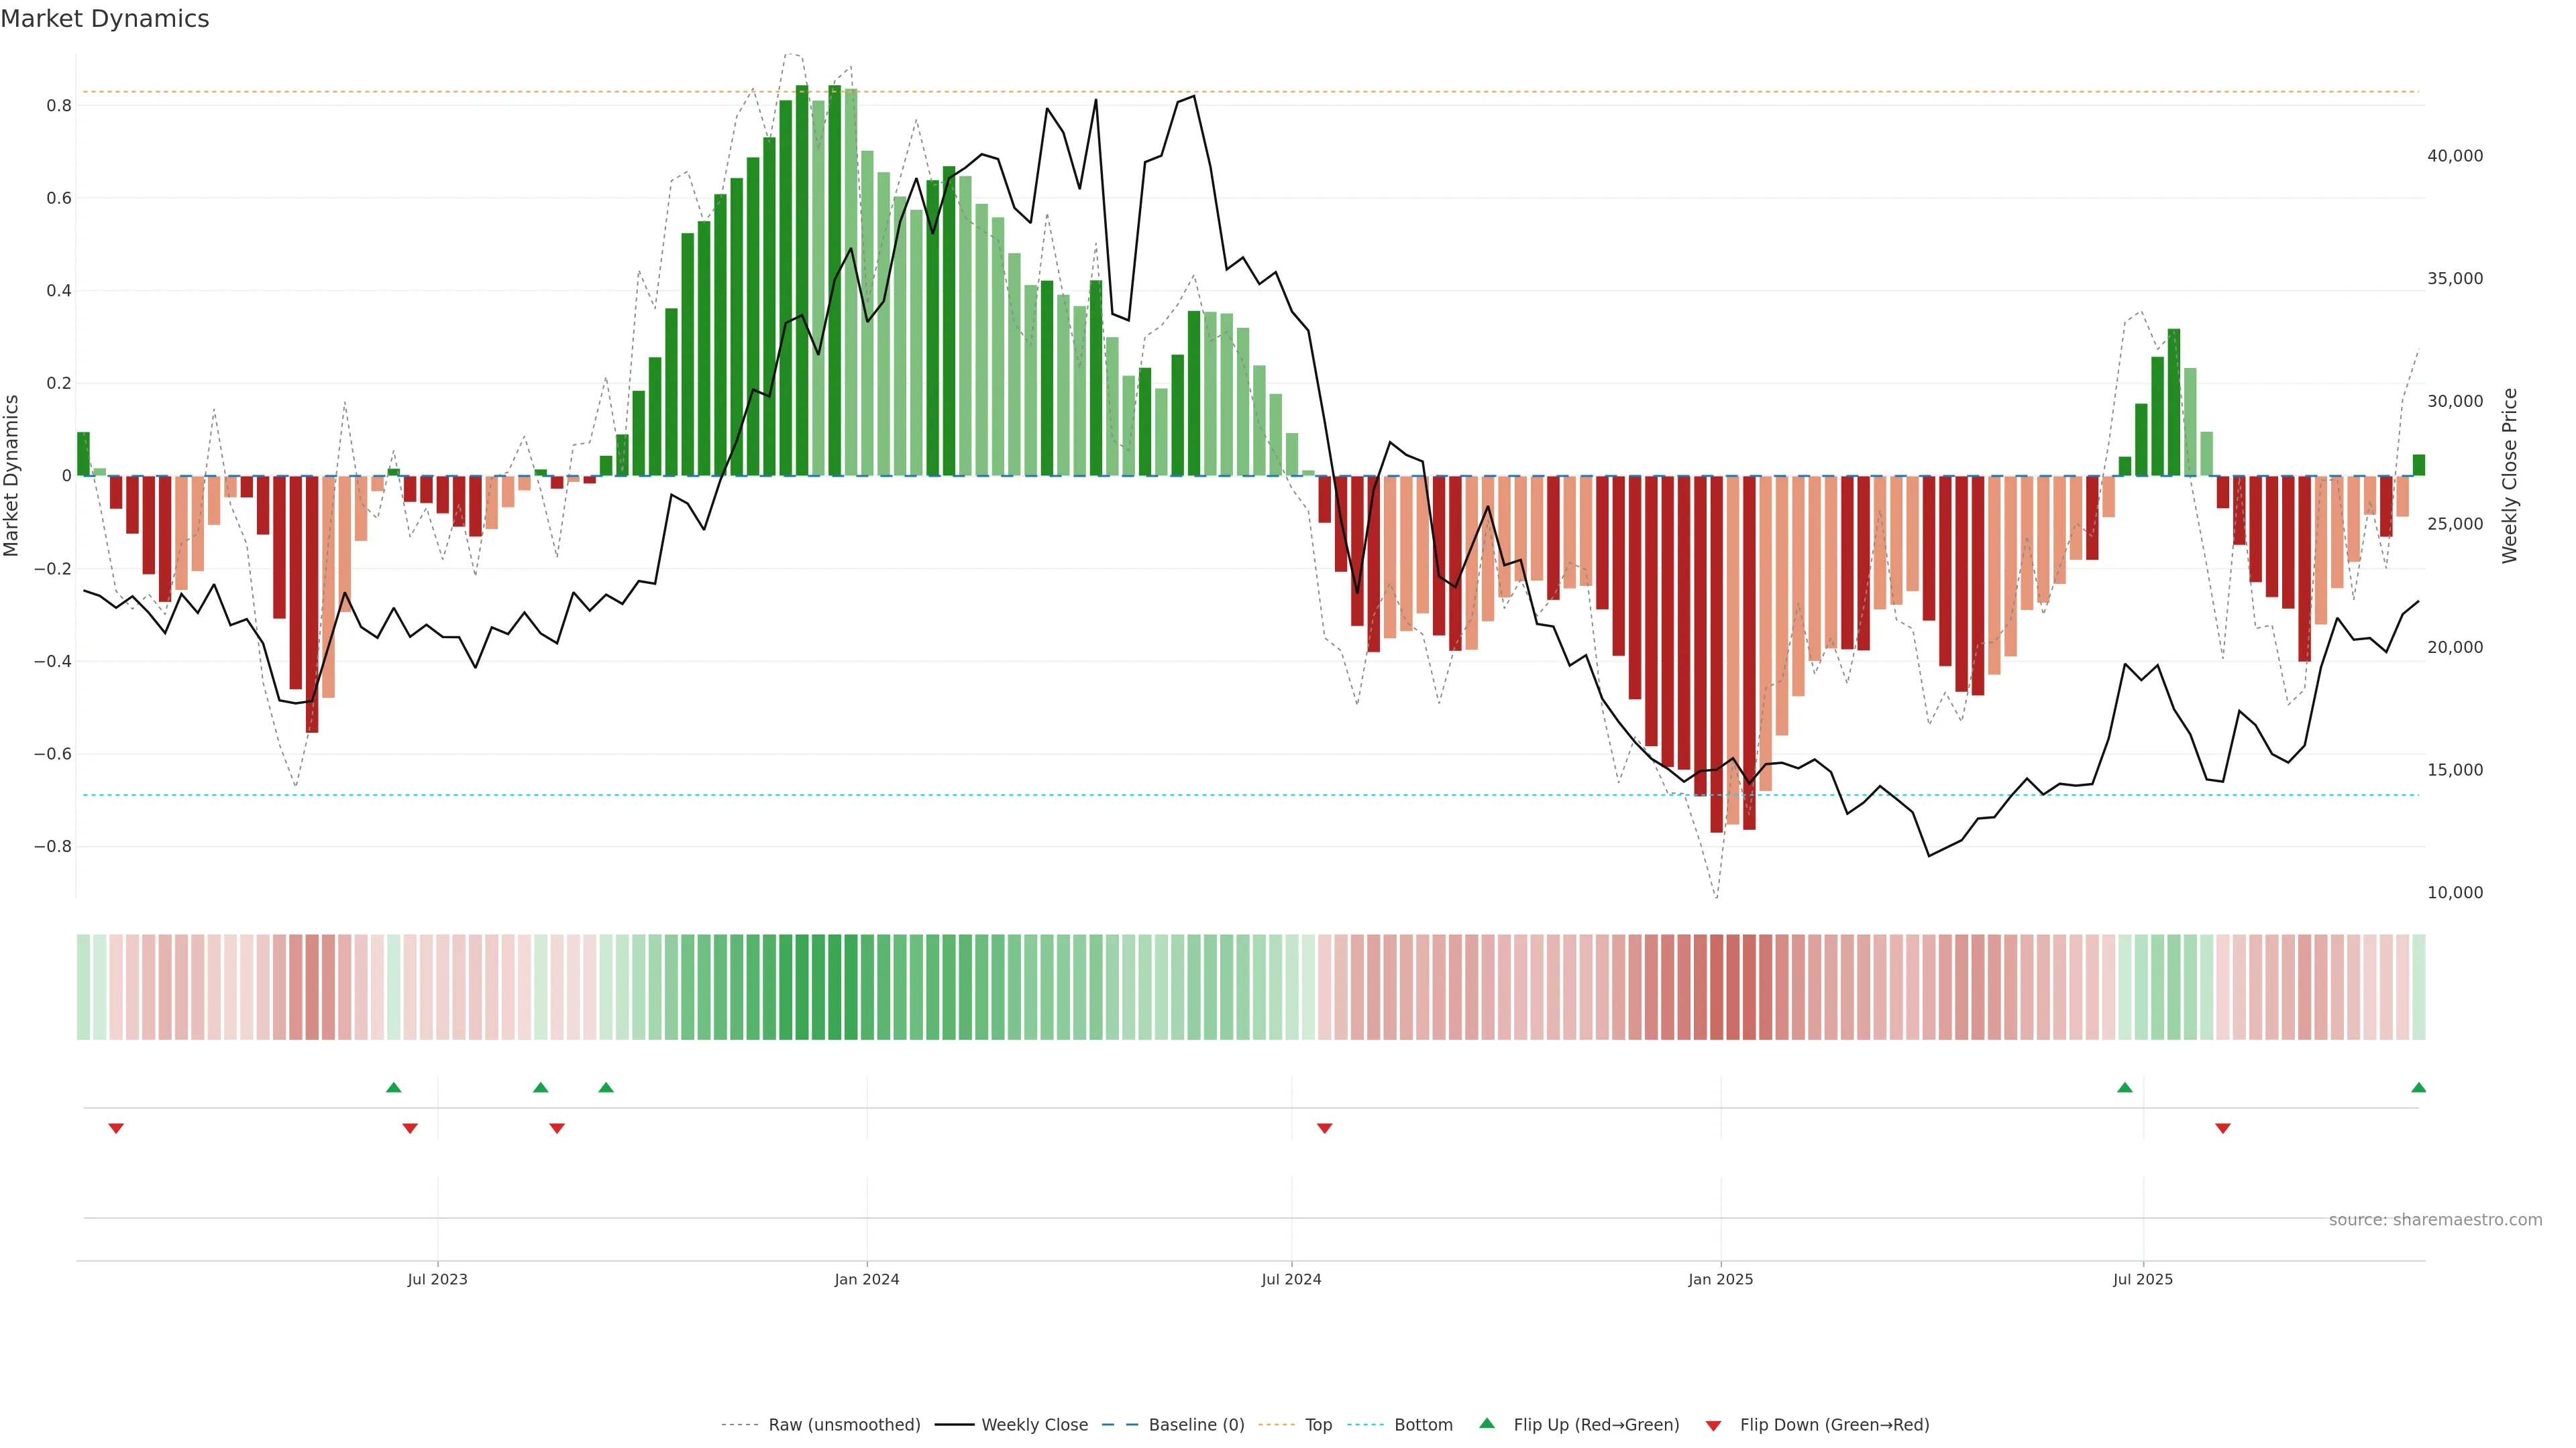
Task: Click the Jul 2025 x-axis label
Action: point(2142,1279)
